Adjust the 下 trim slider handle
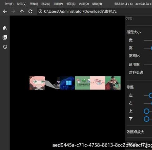 pos(147,119)
